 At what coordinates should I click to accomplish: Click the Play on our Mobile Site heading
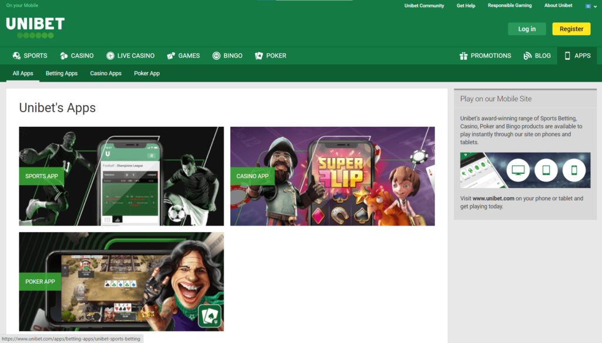point(496,99)
